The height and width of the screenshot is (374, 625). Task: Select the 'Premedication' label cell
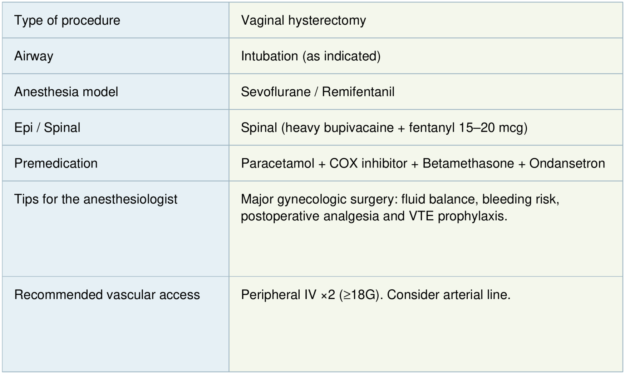tap(115, 163)
